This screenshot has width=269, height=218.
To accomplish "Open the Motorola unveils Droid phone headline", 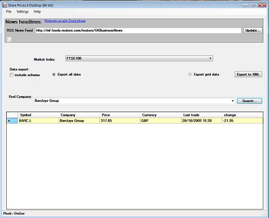I will 65,21.
